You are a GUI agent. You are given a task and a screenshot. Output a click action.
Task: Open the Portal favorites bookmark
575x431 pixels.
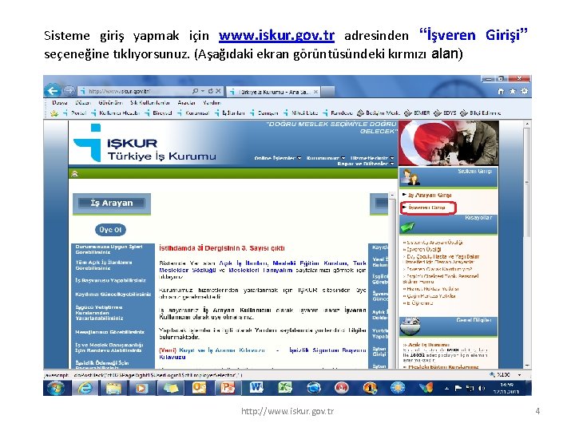(74, 113)
